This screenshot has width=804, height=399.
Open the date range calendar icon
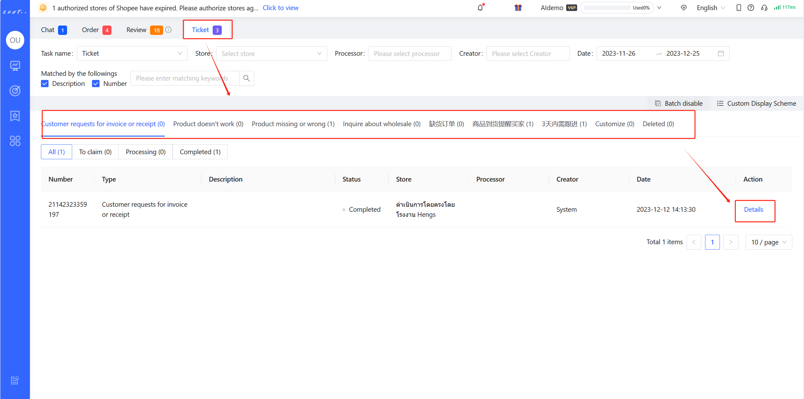tap(721, 53)
